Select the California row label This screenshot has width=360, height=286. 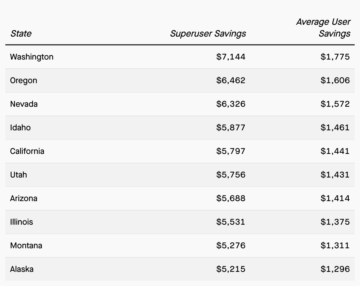pyautogui.click(x=27, y=151)
